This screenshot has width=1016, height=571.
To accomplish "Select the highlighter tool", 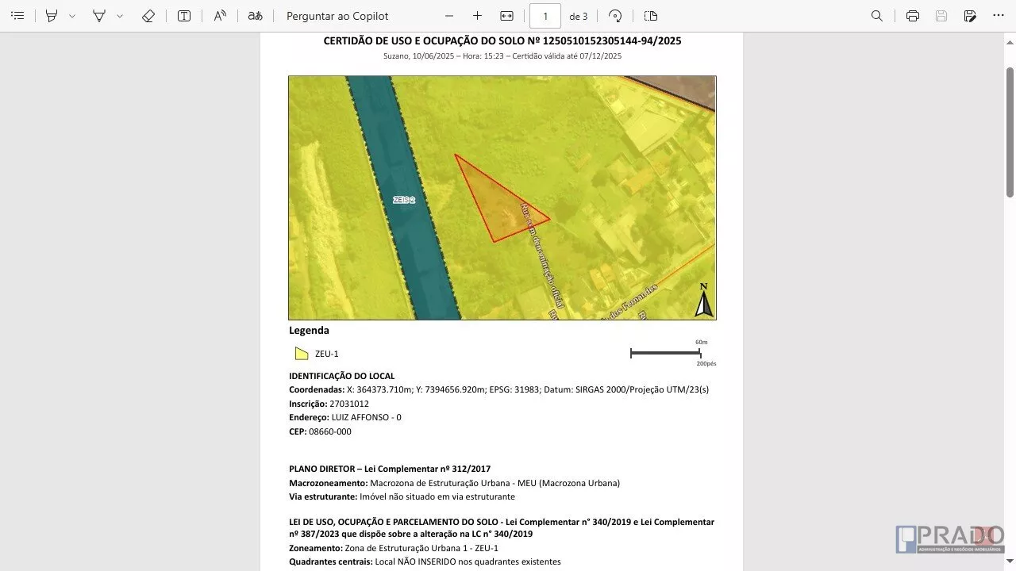I will pyautogui.click(x=52, y=16).
